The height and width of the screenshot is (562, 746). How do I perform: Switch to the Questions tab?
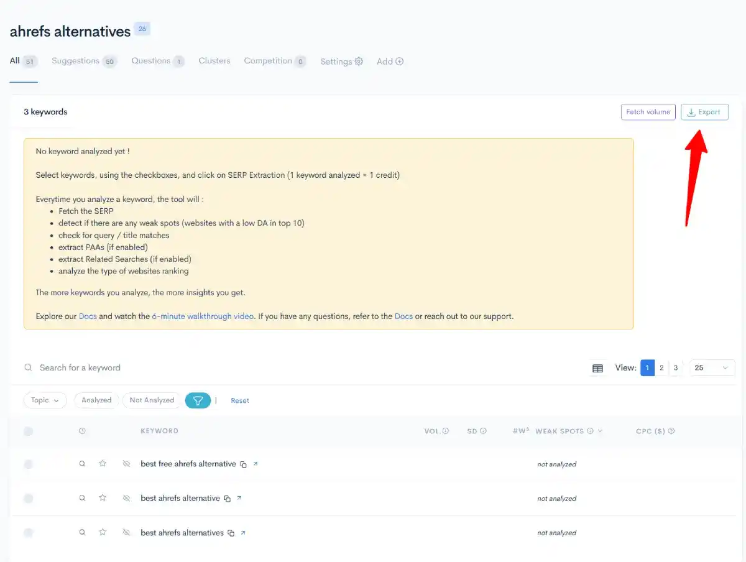(157, 61)
